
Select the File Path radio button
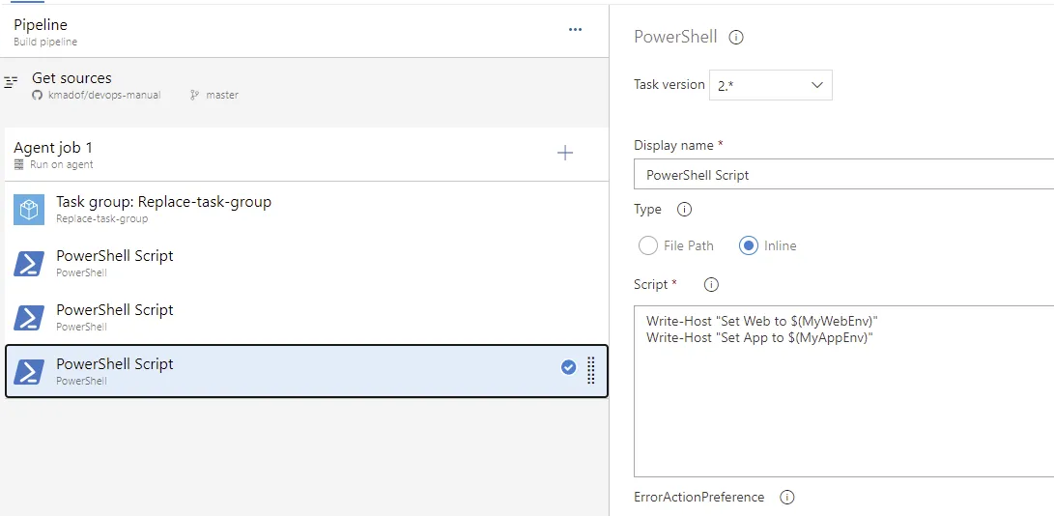click(x=648, y=245)
